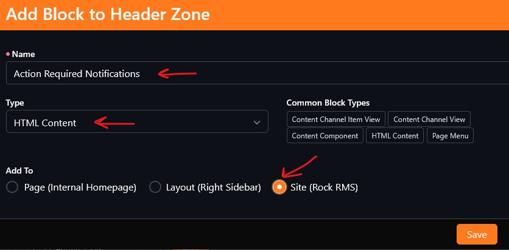The width and height of the screenshot is (509, 250).
Task: Click the selected Site (Rock RMS) radio circle
Action: point(279,187)
